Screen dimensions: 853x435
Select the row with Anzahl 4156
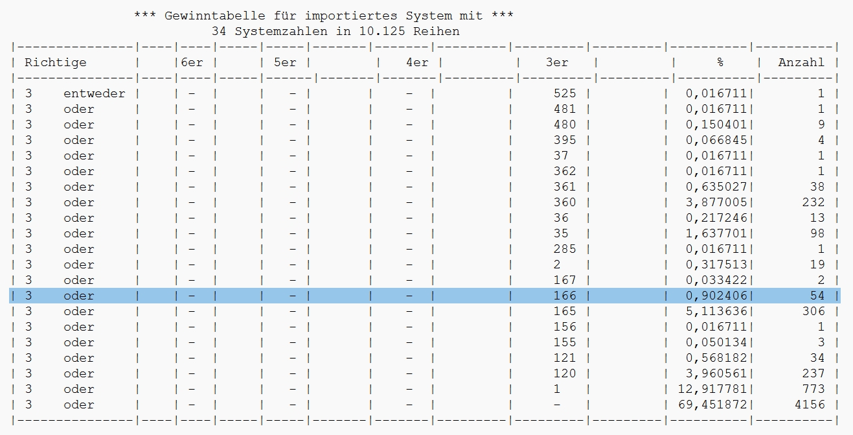(x=425, y=405)
